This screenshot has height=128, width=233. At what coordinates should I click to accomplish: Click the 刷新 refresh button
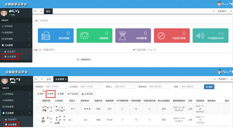pos(40,94)
